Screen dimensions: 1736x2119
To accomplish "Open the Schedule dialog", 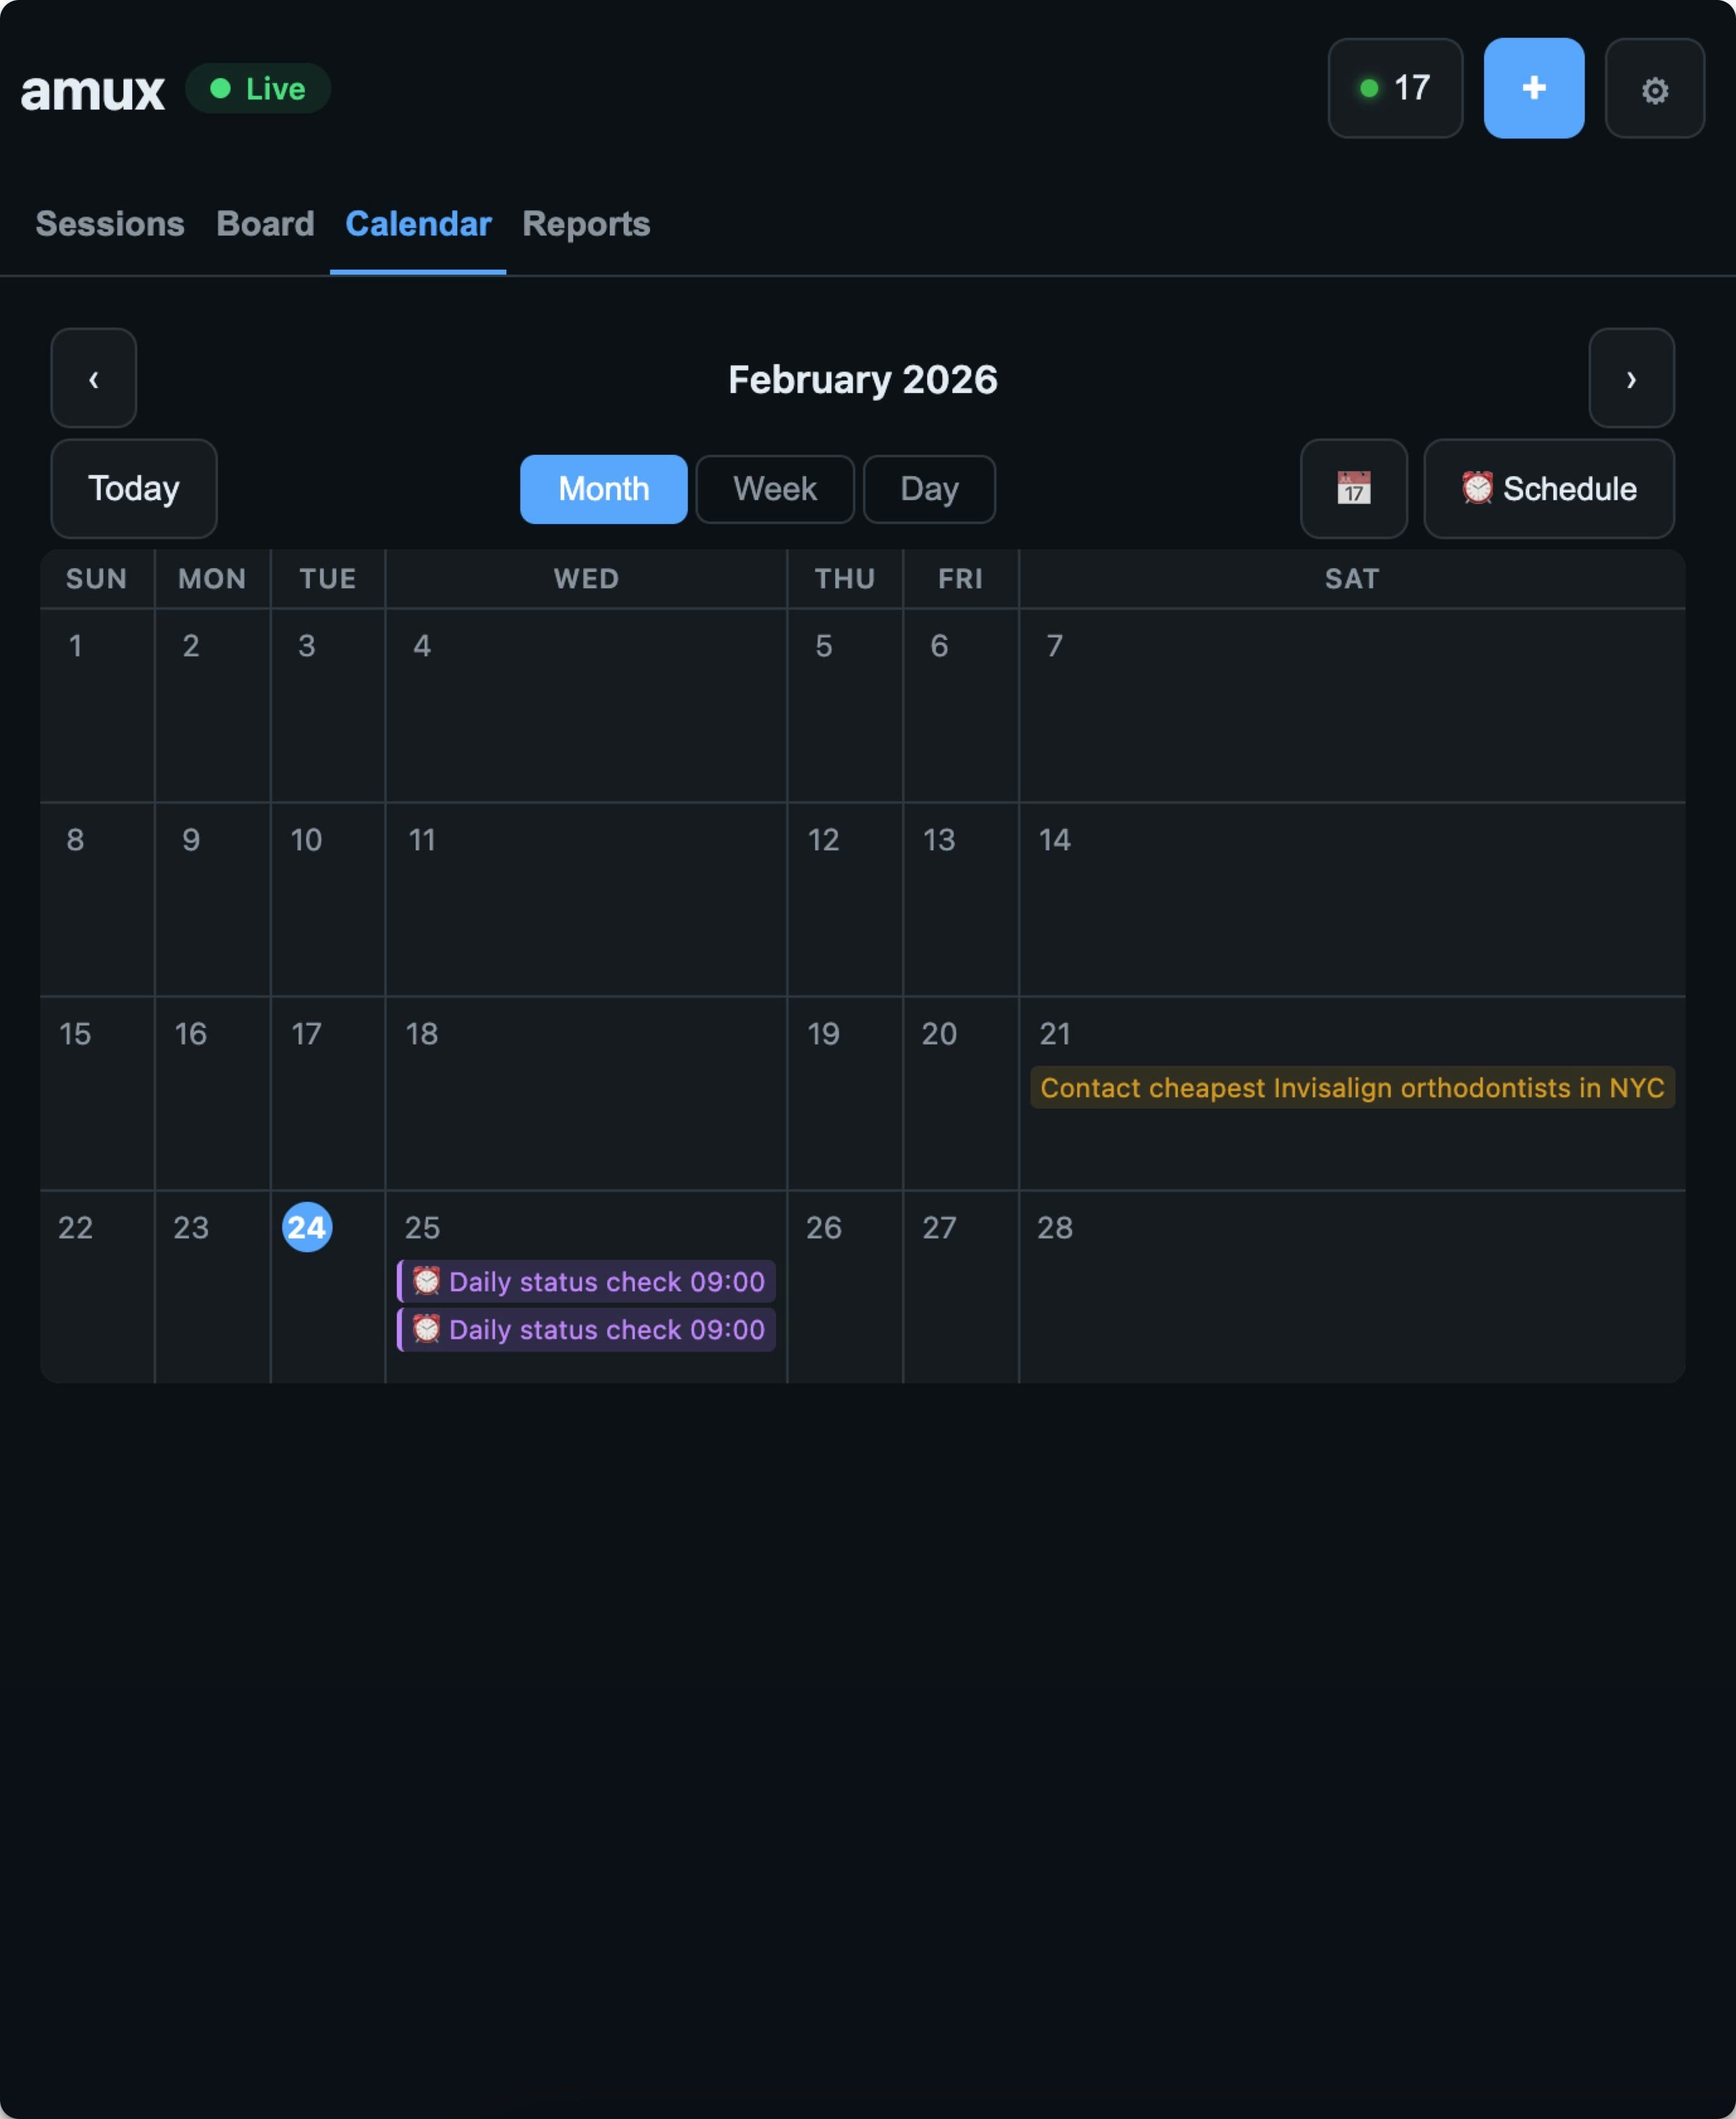I will tap(1548, 489).
